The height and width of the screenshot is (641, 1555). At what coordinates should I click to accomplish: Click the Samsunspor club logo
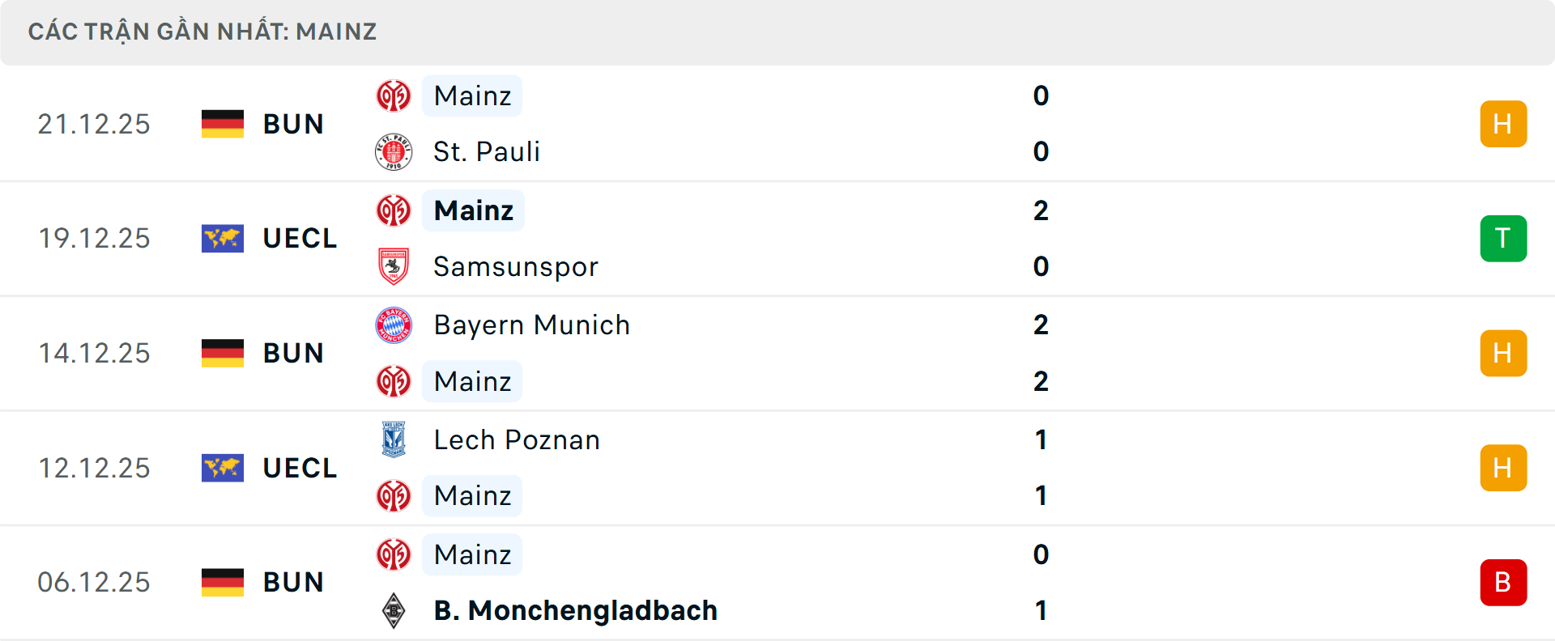394,266
